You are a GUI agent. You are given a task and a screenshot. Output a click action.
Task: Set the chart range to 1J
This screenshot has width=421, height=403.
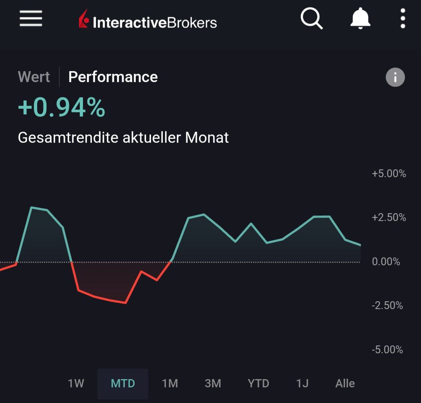click(x=302, y=383)
